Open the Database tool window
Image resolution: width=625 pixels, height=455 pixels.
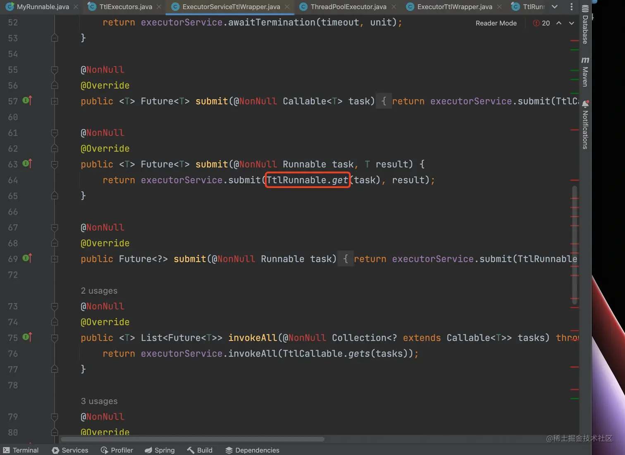pyautogui.click(x=585, y=25)
